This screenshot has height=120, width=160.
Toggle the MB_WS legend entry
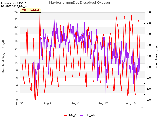(x=88, y=115)
